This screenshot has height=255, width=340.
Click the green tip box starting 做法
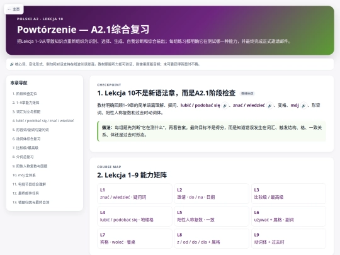click(x=212, y=131)
